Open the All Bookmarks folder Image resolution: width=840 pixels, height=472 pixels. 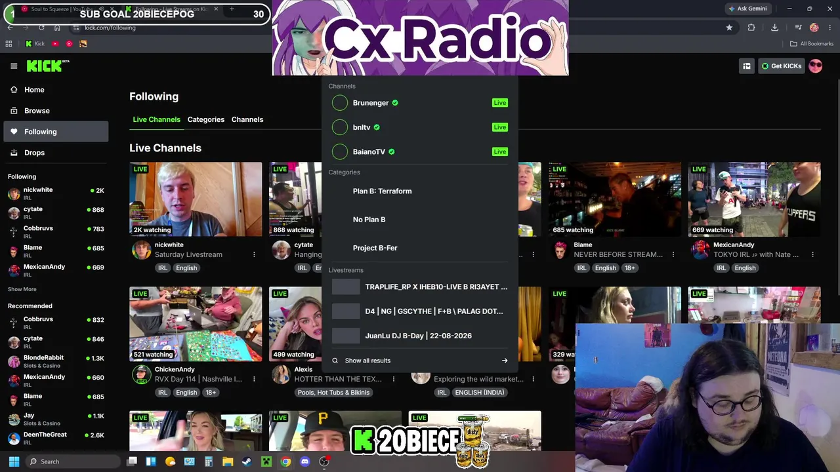tap(812, 44)
